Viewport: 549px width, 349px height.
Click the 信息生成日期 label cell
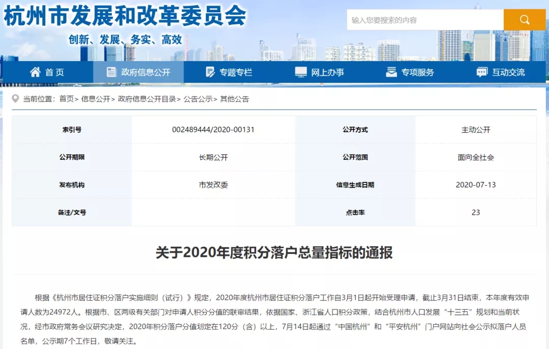pos(355,185)
